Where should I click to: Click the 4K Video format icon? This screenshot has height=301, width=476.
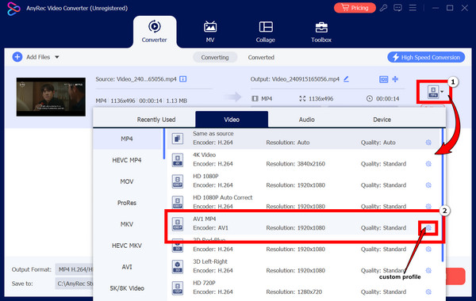(x=178, y=160)
